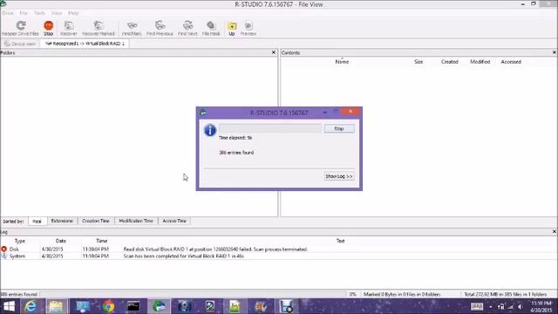Click the Windows Start button
Screen dimensions: 558x314
click(x=9, y=306)
